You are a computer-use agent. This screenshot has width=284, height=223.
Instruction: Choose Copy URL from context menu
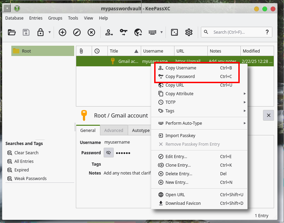[x=199, y=85]
